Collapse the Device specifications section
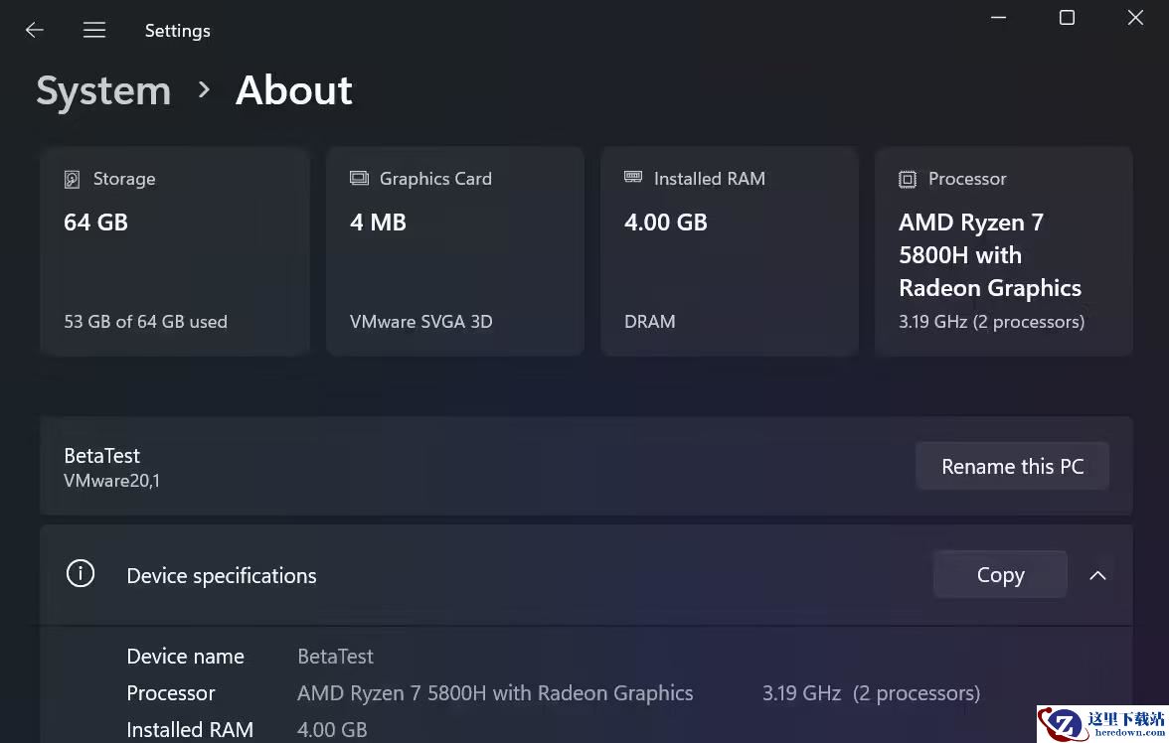The image size is (1169, 743). coord(1097,575)
